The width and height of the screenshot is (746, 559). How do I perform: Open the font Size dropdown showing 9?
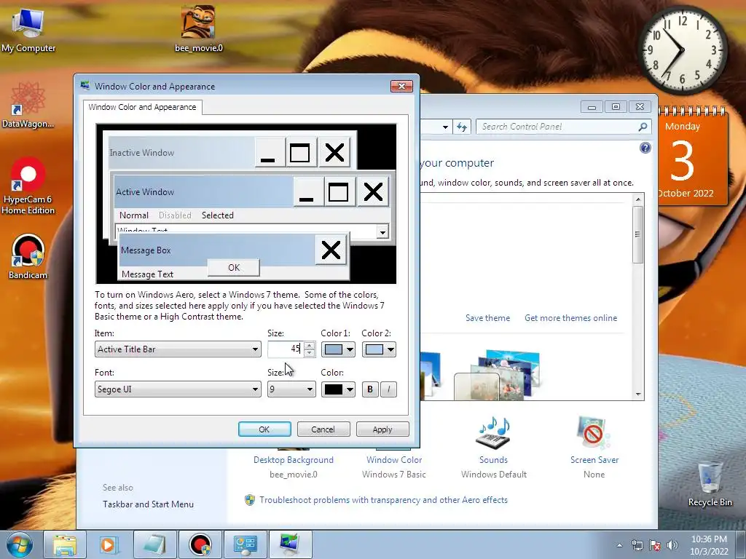pos(291,389)
